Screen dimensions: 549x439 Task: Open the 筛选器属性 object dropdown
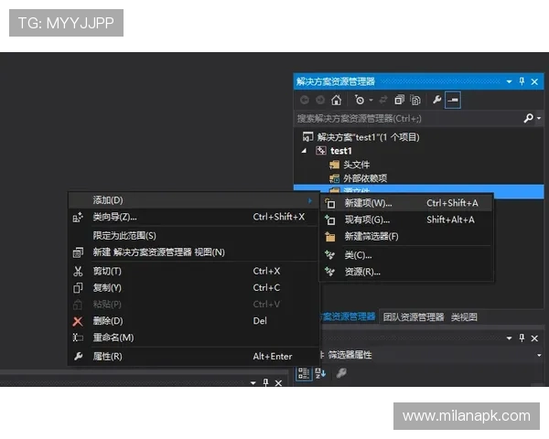pyautogui.click(x=539, y=355)
